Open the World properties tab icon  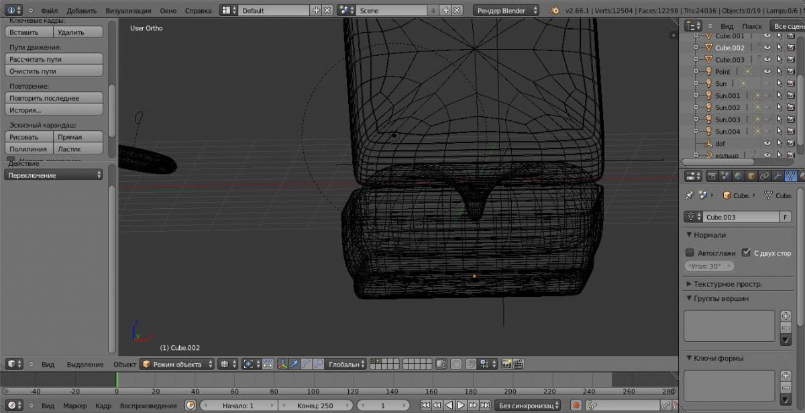(x=738, y=176)
